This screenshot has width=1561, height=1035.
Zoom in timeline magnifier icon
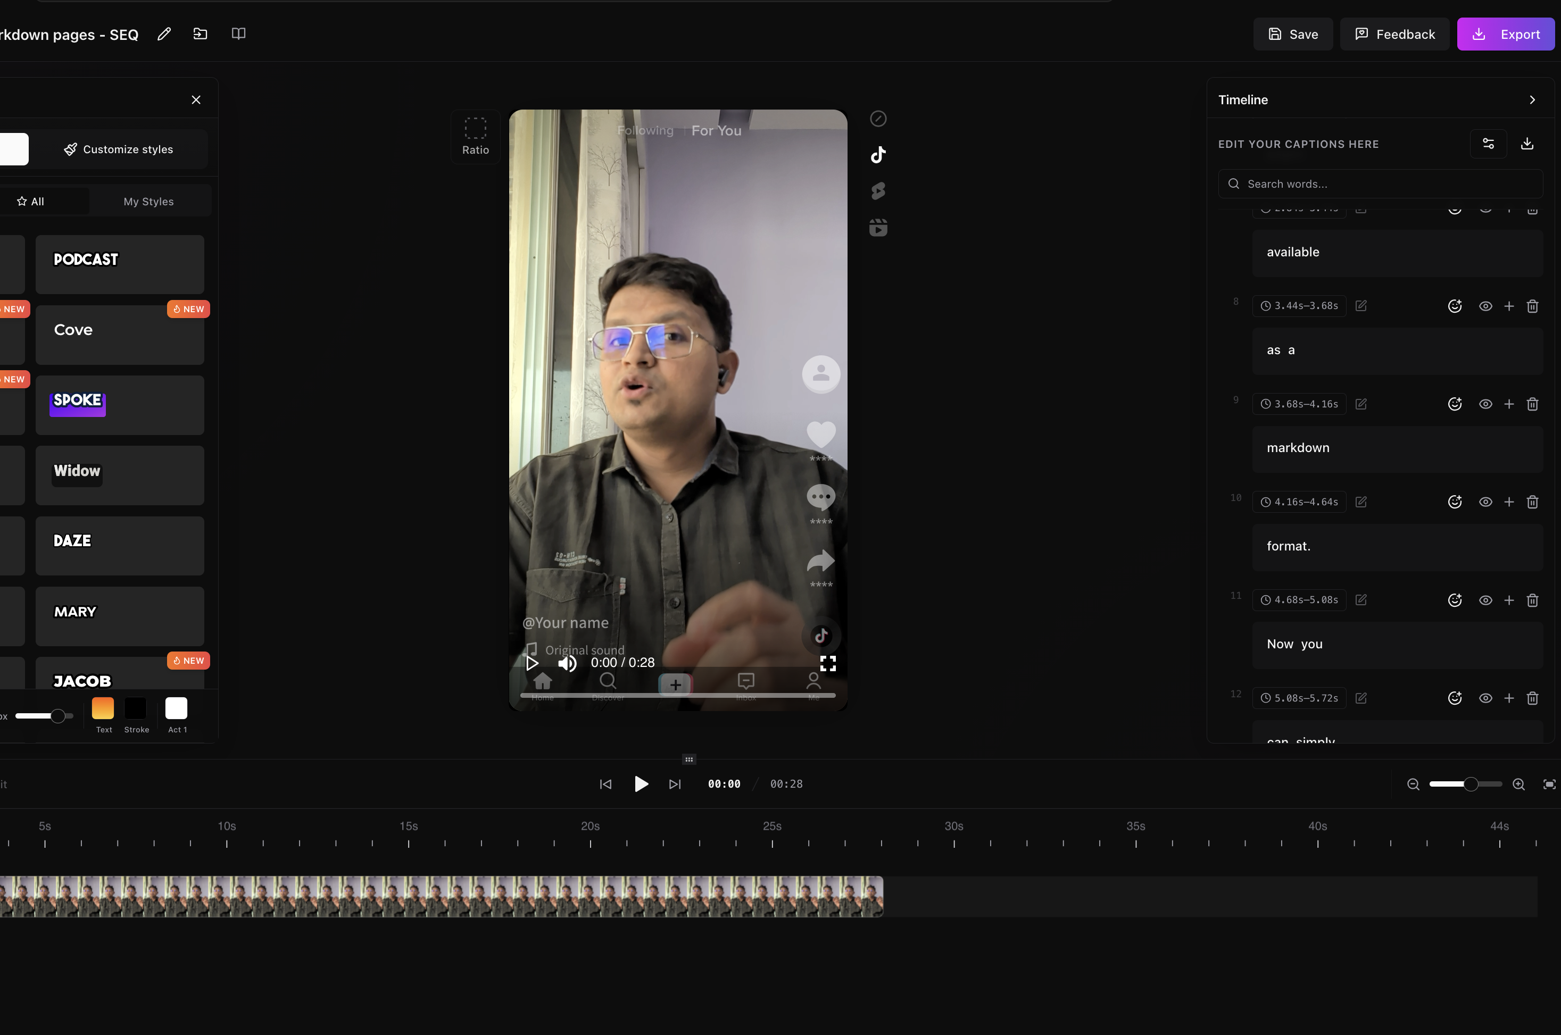pos(1519,784)
